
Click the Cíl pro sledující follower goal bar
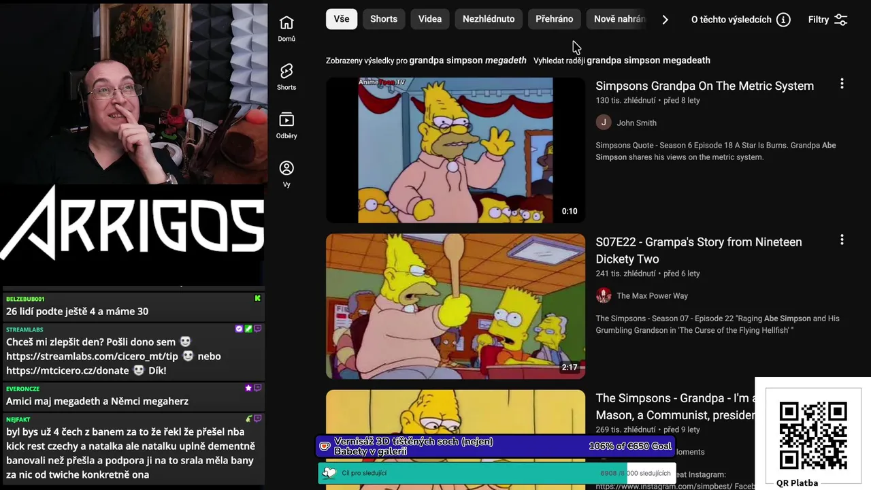coord(497,473)
